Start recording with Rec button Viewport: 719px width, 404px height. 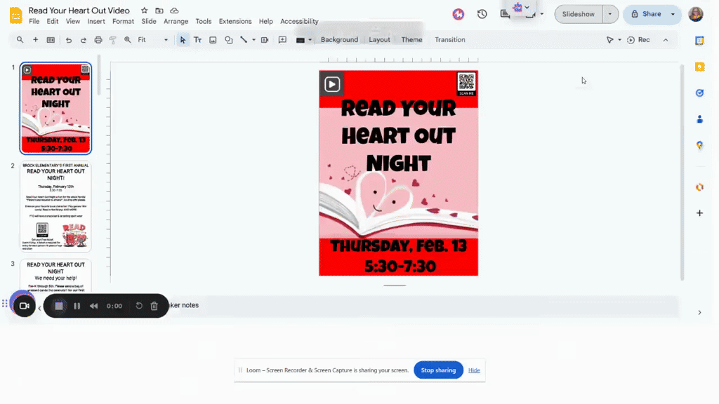(638, 40)
